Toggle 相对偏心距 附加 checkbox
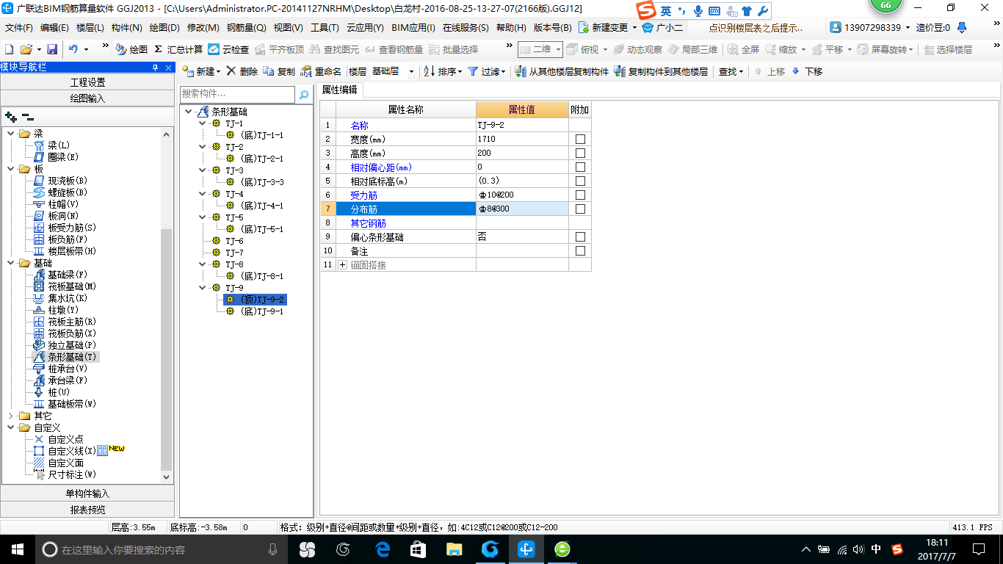Screen dimensions: 1003x564 (x=580, y=167)
